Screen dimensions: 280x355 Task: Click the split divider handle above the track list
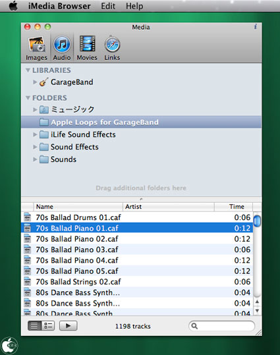click(141, 199)
